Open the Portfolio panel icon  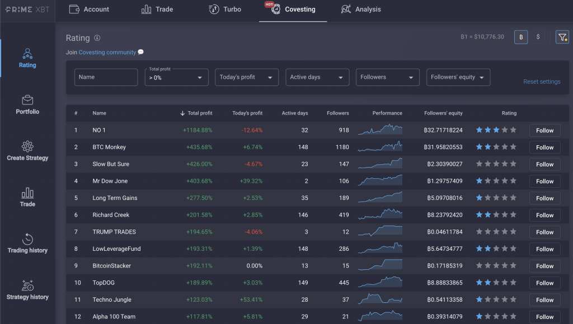click(27, 101)
